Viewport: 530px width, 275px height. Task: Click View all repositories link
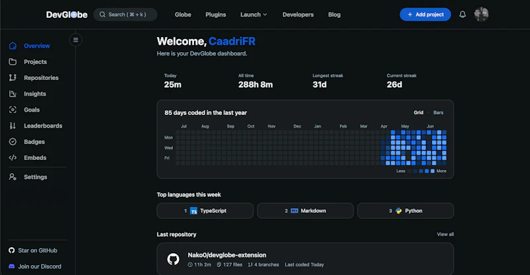[x=445, y=234]
